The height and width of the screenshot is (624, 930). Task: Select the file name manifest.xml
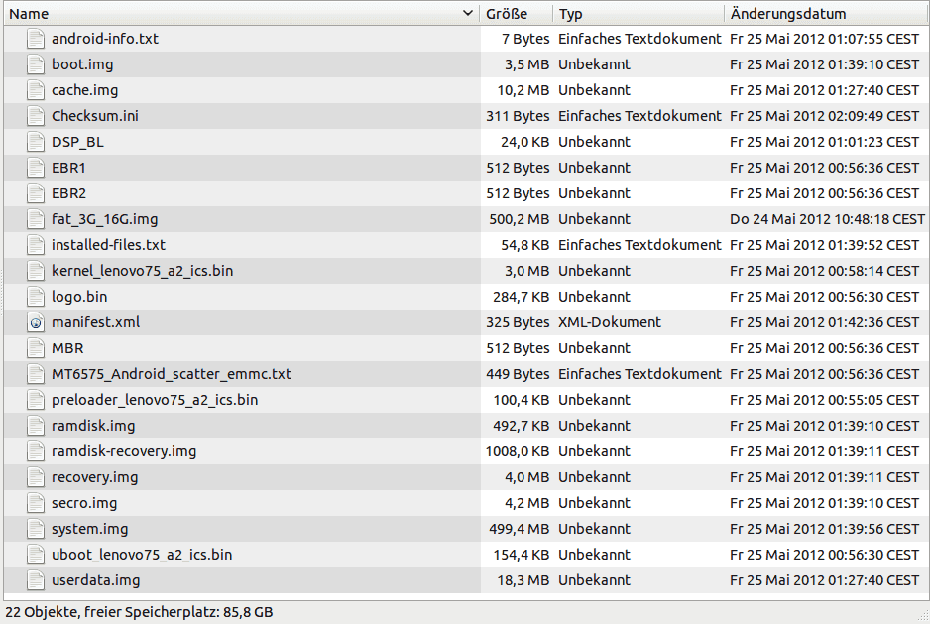point(96,322)
